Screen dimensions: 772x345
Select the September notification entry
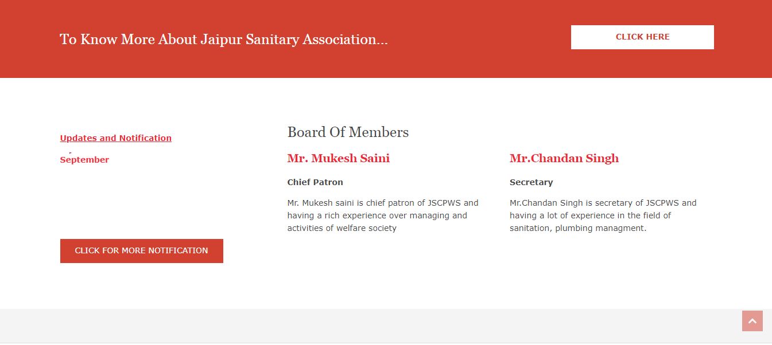[x=84, y=160]
